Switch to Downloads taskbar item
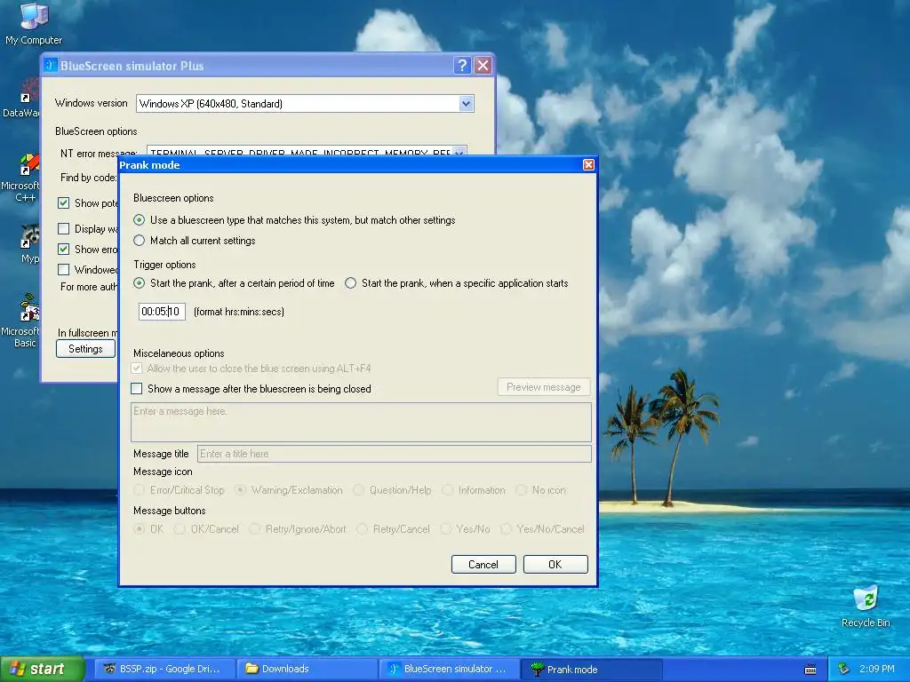The width and height of the screenshot is (910, 682). (x=307, y=669)
